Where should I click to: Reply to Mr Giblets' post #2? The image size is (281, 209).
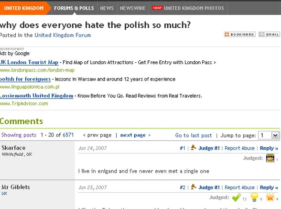(269, 187)
